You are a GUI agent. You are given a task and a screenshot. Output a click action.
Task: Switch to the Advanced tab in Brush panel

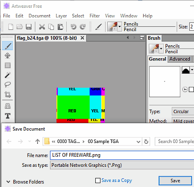tap(180, 59)
